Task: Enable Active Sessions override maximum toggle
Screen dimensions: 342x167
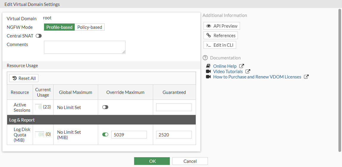Action: (x=105, y=107)
